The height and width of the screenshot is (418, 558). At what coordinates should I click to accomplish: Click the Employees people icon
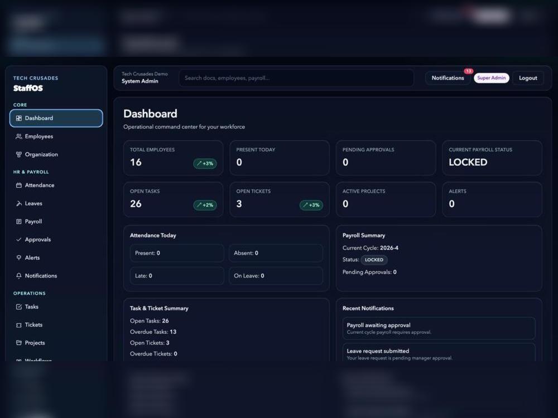pyautogui.click(x=19, y=136)
